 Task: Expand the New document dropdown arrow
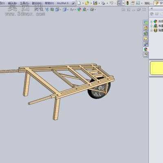pos(83,3)
